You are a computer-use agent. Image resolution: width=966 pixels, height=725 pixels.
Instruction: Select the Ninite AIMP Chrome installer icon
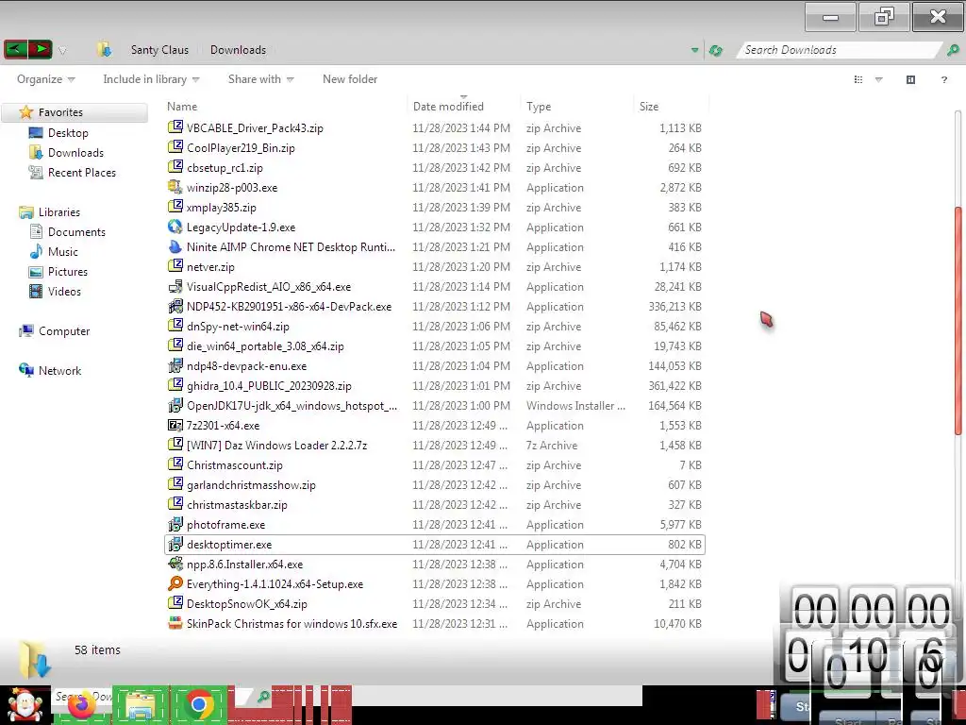175,246
